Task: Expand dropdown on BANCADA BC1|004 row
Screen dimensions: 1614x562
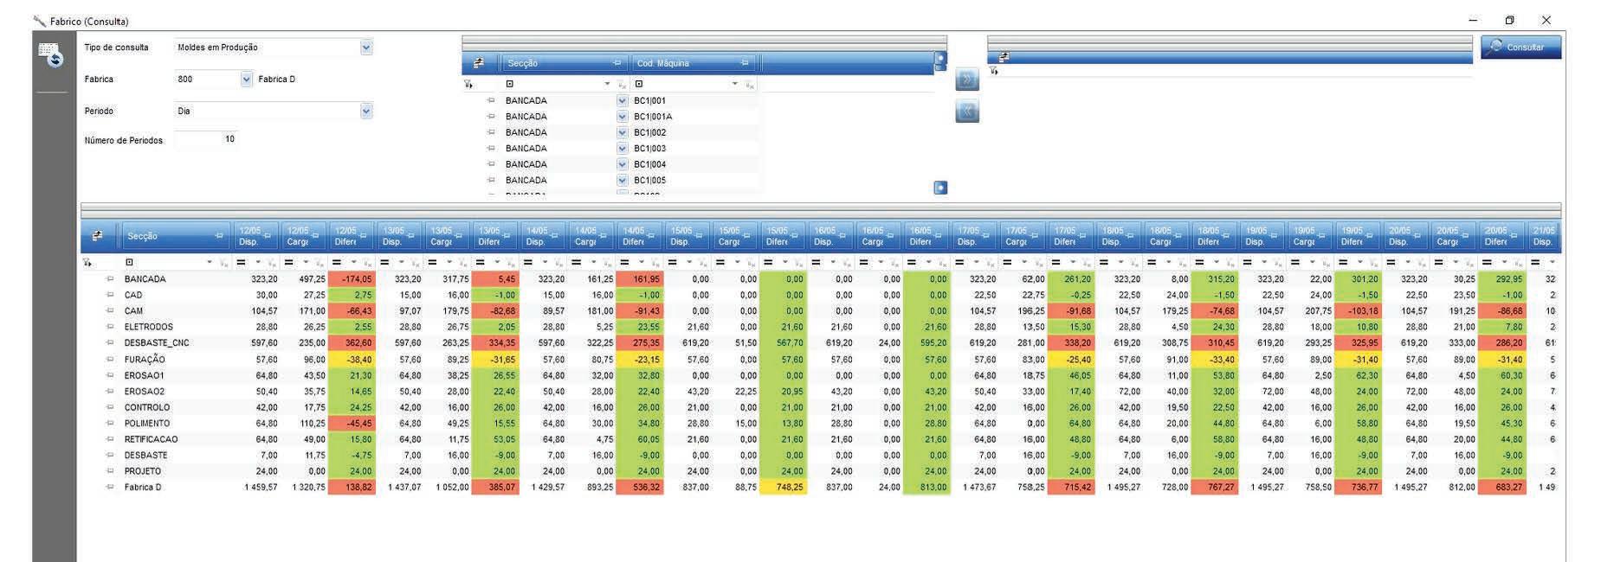Action: click(x=622, y=164)
